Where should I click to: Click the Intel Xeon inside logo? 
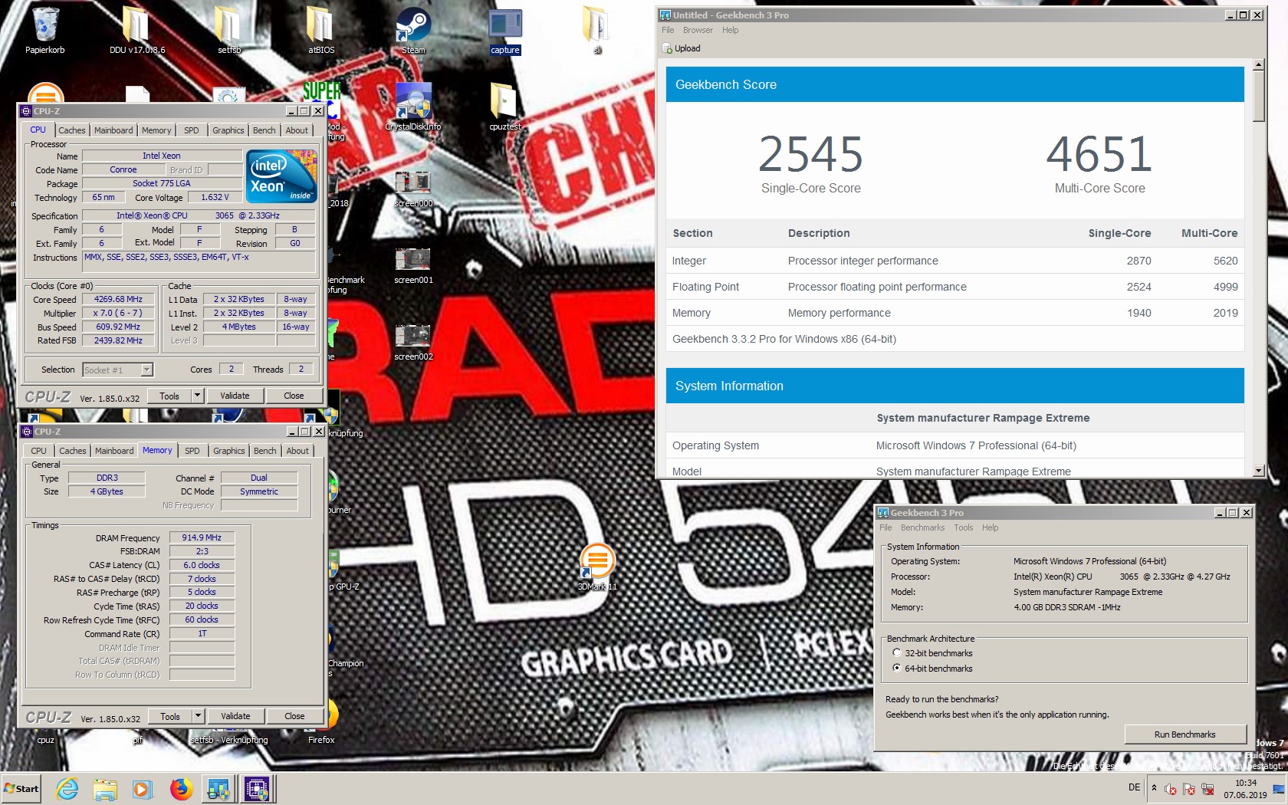click(281, 176)
